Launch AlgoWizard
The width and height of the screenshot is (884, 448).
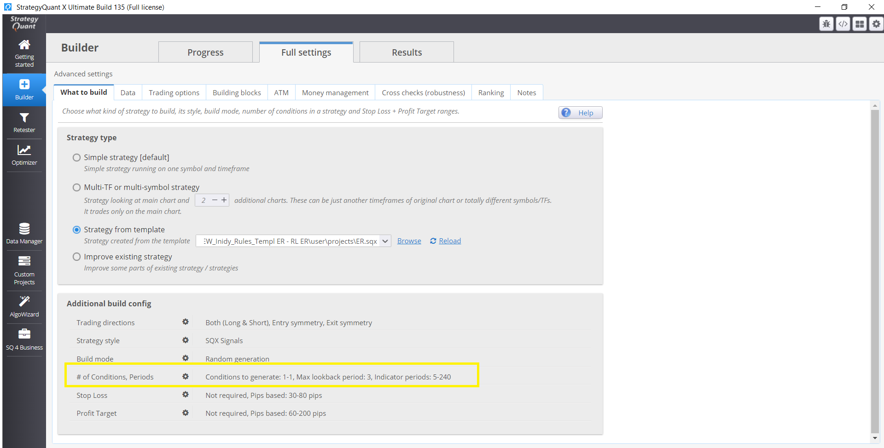point(24,307)
